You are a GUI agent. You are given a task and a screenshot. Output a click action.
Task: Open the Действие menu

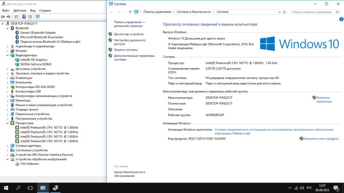[x=20, y=11]
